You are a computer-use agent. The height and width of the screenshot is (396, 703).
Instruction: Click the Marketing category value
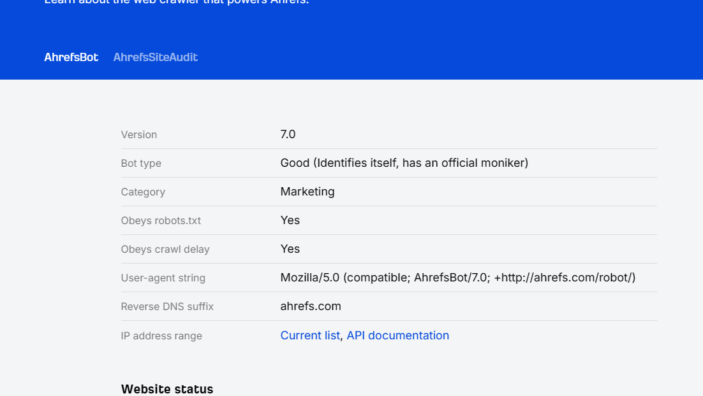(x=307, y=192)
